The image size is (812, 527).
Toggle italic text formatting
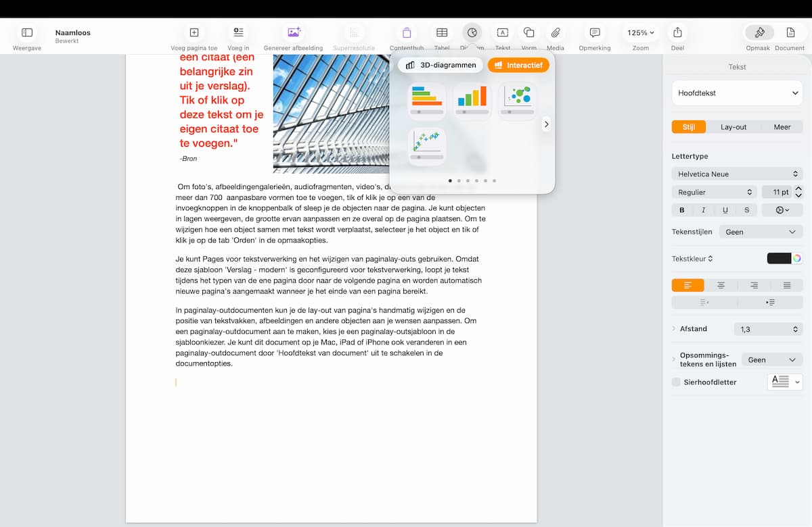[x=704, y=210]
